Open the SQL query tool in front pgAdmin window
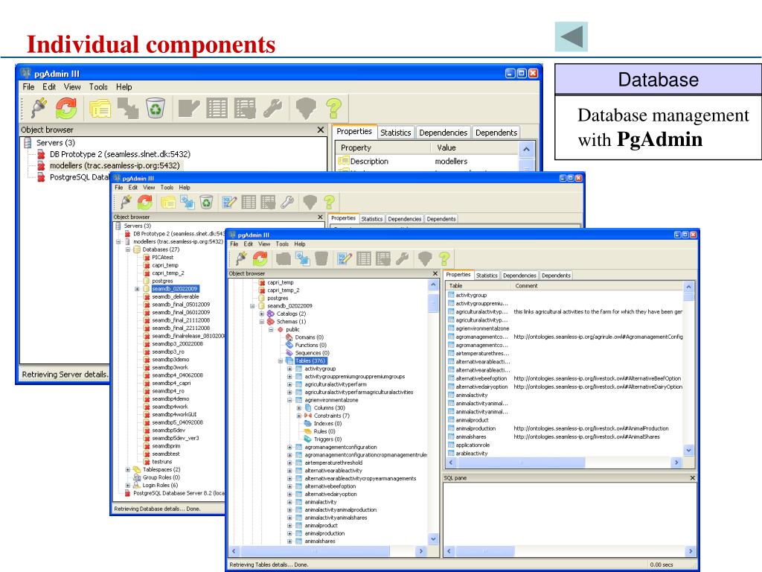762x572 pixels. [345, 258]
